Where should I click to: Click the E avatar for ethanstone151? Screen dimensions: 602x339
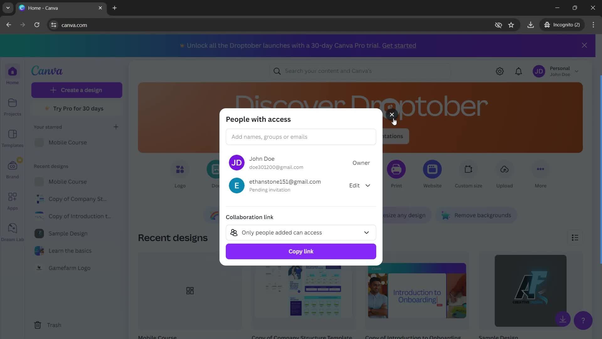click(236, 186)
